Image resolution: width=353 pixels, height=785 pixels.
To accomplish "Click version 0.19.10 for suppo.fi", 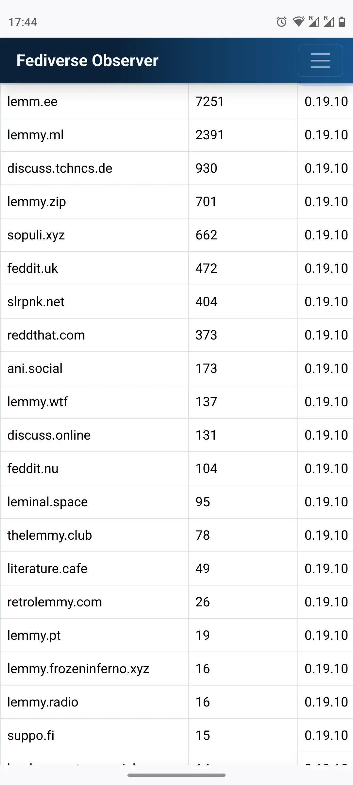I will (326, 735).
